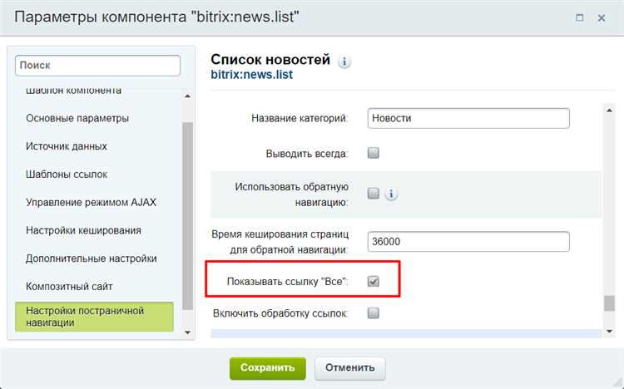Open Основные параметры section
Image resolution: width=624 pixels, height=389 pixels.
click(77, 118)
